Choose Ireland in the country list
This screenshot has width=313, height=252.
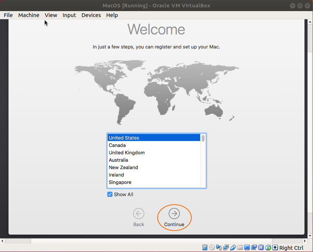point(154,175)
